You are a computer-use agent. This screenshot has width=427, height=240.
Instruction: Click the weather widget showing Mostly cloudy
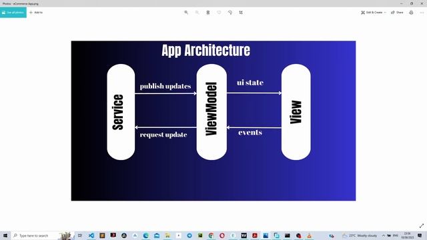click(360, 235)
